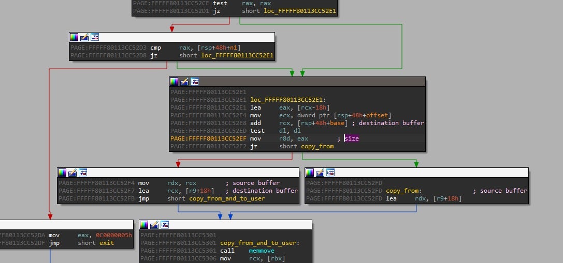This screenshot has height=263, width=563.
Task: Click pencil edit icon on cmp rax node
Action: click(x=84, y=37)
